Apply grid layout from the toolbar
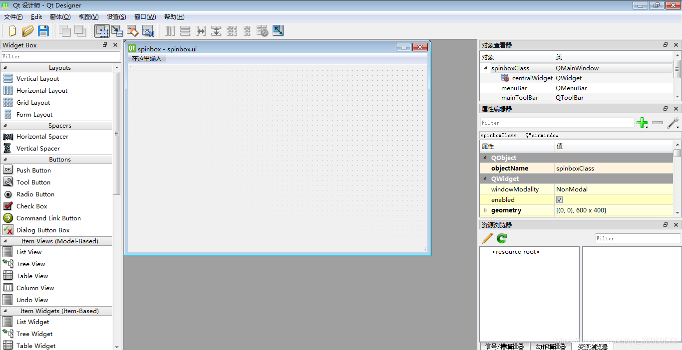The image size is (682, 350). coord(232,30)
